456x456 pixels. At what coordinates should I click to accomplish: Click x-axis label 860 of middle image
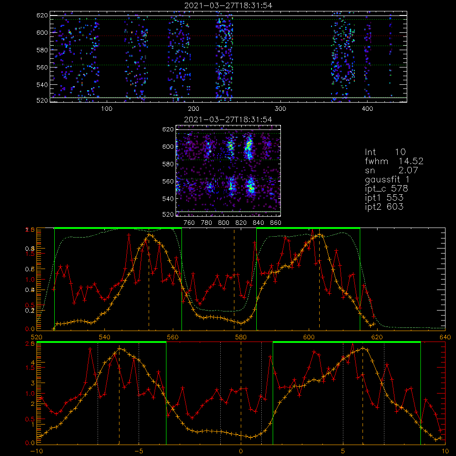[x=276, y=223]
